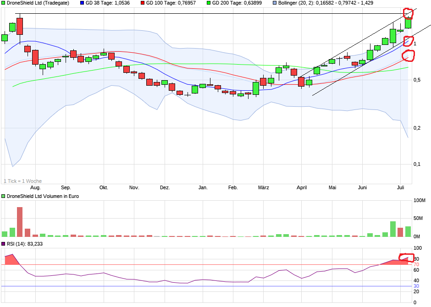Click the GD 100 Tage: 0,76957 label
The image size is (431, 307).
point(171,3)
